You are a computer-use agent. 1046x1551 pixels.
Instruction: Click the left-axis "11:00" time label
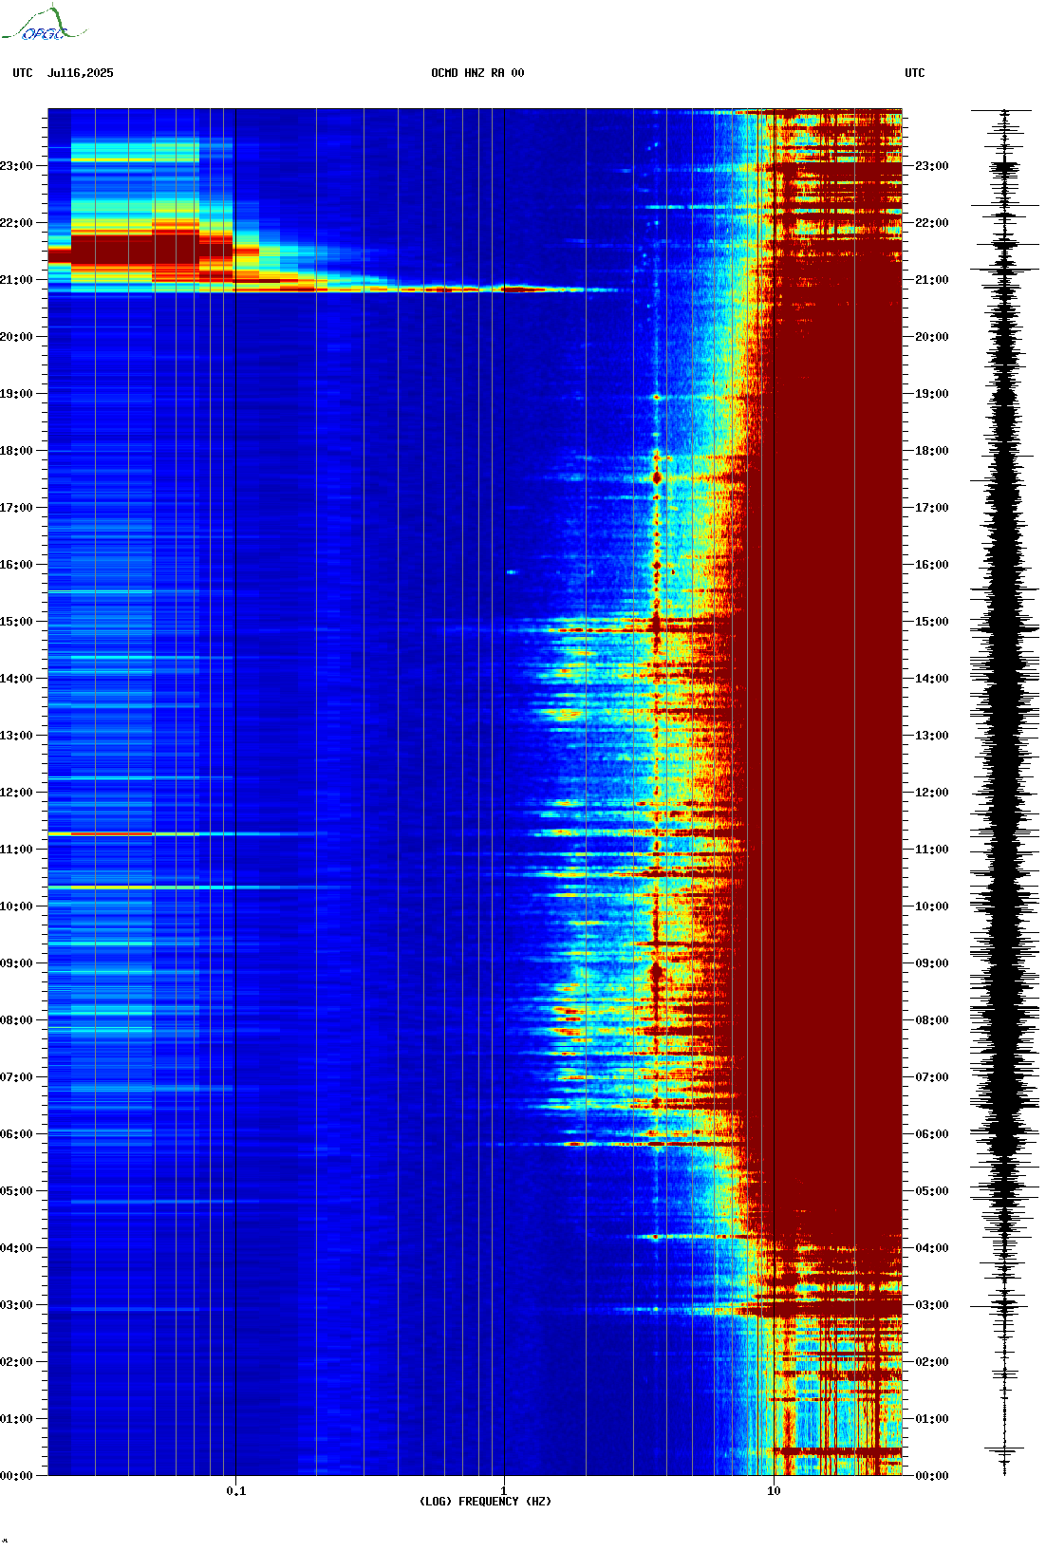(x=16, y=850)
